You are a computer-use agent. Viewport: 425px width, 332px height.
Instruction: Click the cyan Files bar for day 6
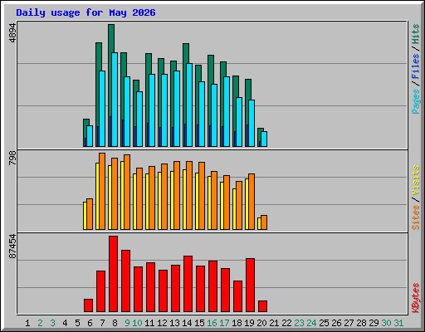[x=90, y=136]
